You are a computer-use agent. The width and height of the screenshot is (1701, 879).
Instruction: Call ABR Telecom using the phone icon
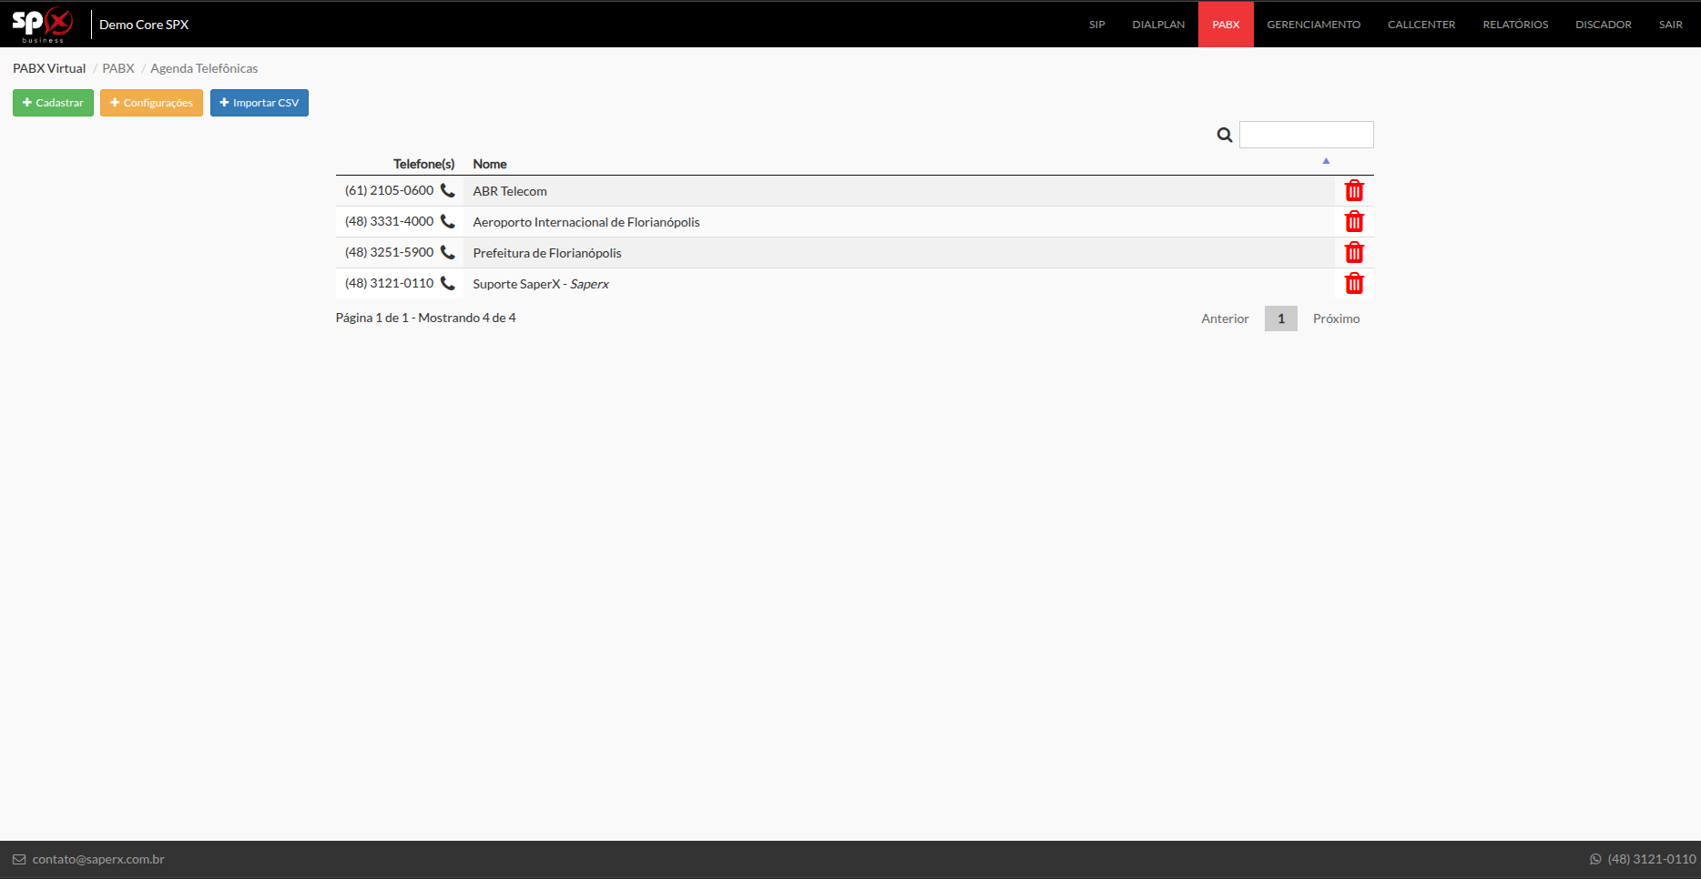447,190
